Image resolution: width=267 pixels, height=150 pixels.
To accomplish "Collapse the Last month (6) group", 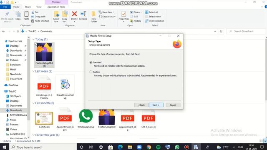I will coord(33,103).
